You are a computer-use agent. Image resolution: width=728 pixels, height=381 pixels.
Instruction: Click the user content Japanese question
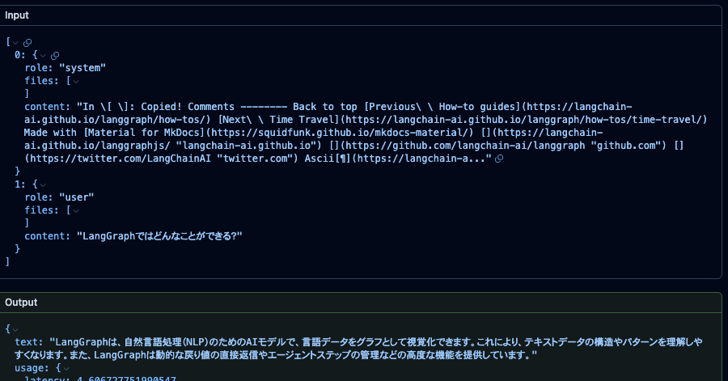click(x=159, y=236)
